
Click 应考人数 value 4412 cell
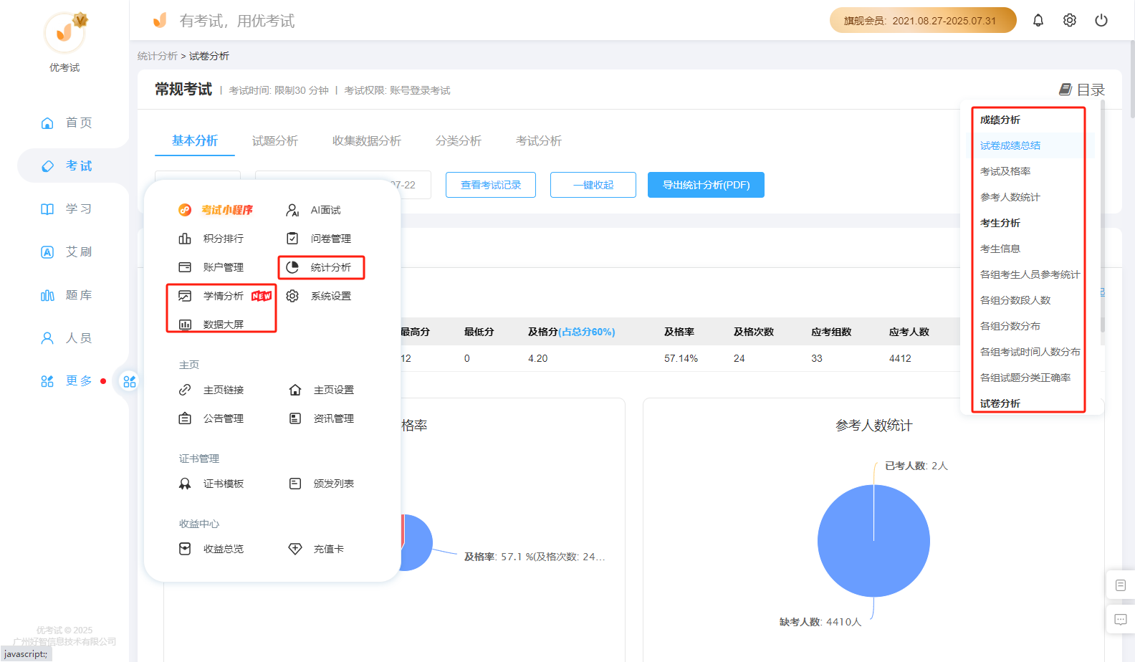point(900,358)
